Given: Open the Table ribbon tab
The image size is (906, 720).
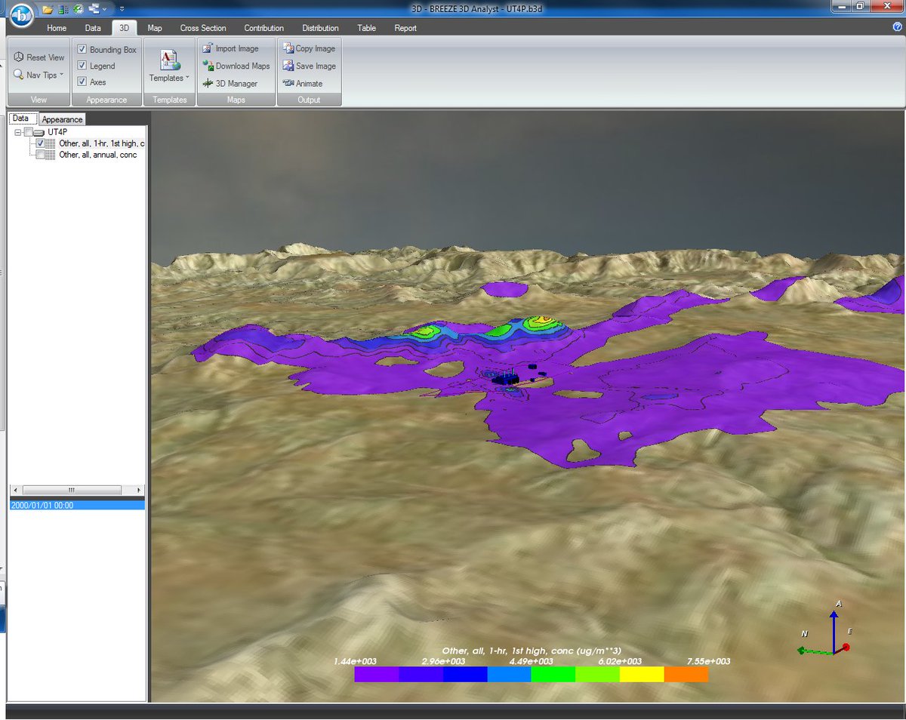Looking at the screenshot, I should 367,28.
